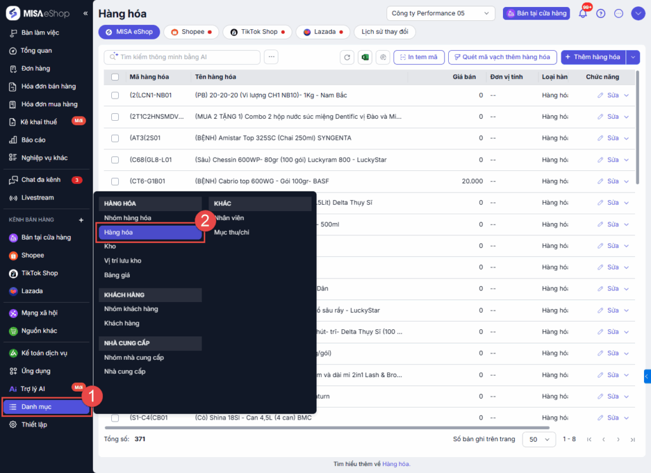Open the Công ty Performance 05 company dropdown

coord(441,13)
